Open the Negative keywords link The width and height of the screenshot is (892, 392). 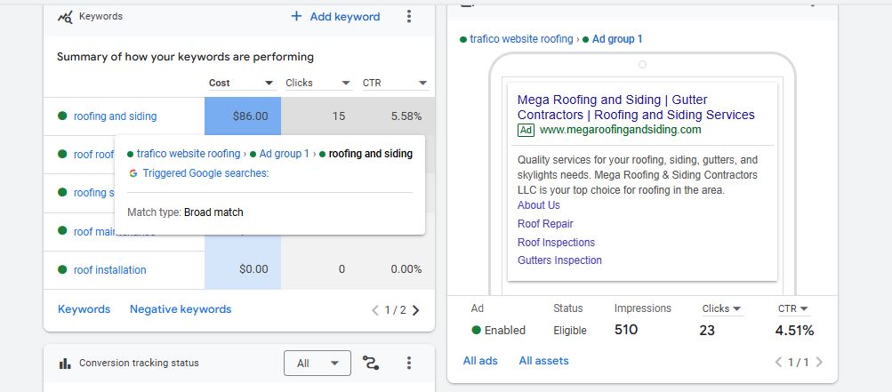[181, 309]
